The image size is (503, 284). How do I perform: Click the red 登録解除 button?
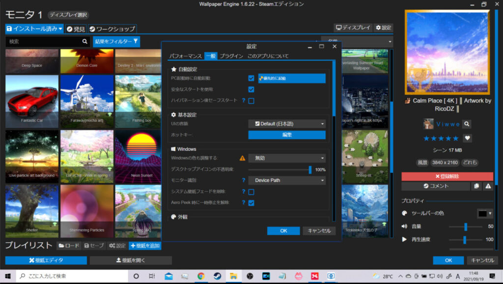point(447,176)
